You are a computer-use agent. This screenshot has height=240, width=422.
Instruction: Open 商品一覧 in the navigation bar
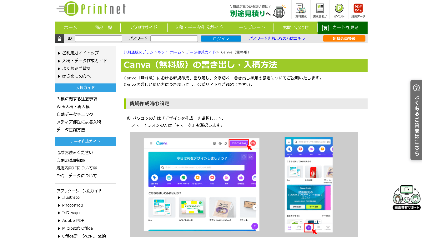pos(103,27)
